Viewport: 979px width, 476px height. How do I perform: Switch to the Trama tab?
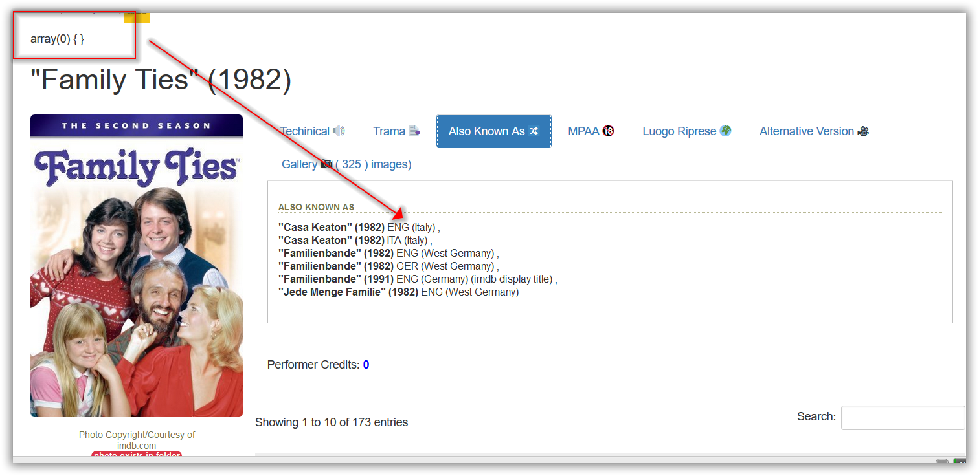pos(396,131)
